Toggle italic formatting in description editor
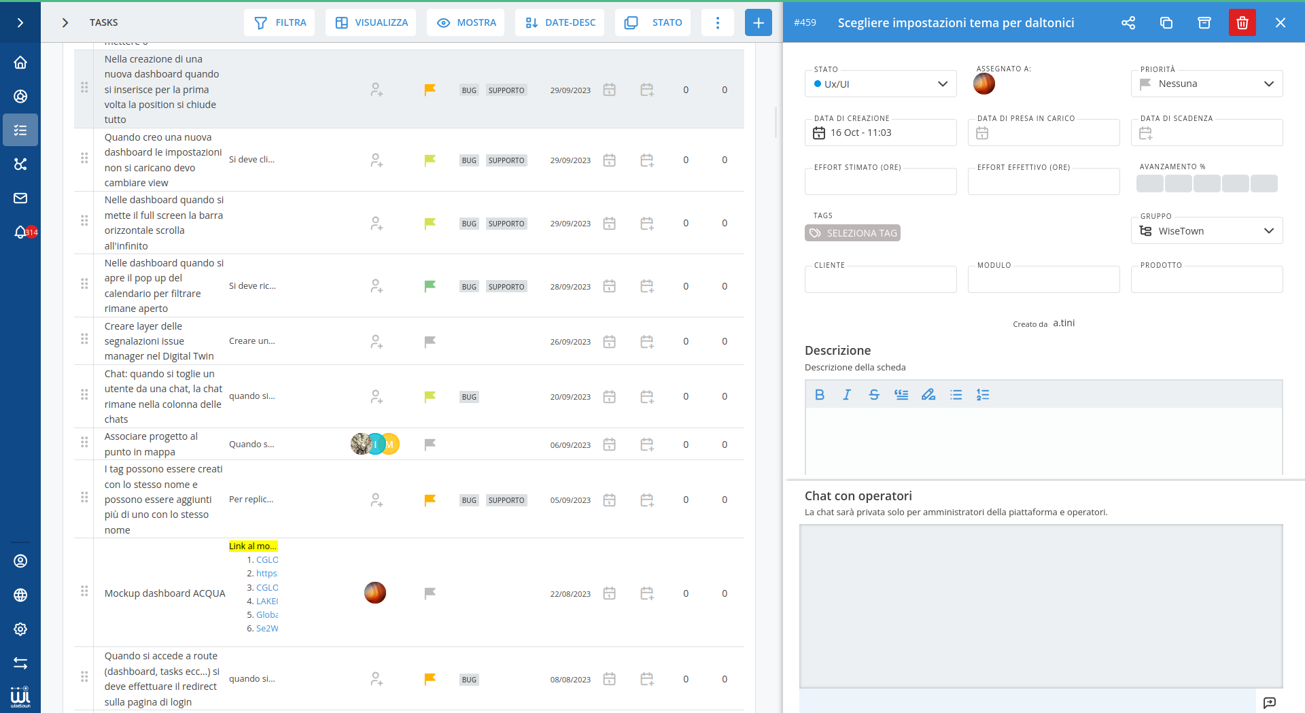The width and height of the screenshot is (1305, 713). tap(846, 395)
